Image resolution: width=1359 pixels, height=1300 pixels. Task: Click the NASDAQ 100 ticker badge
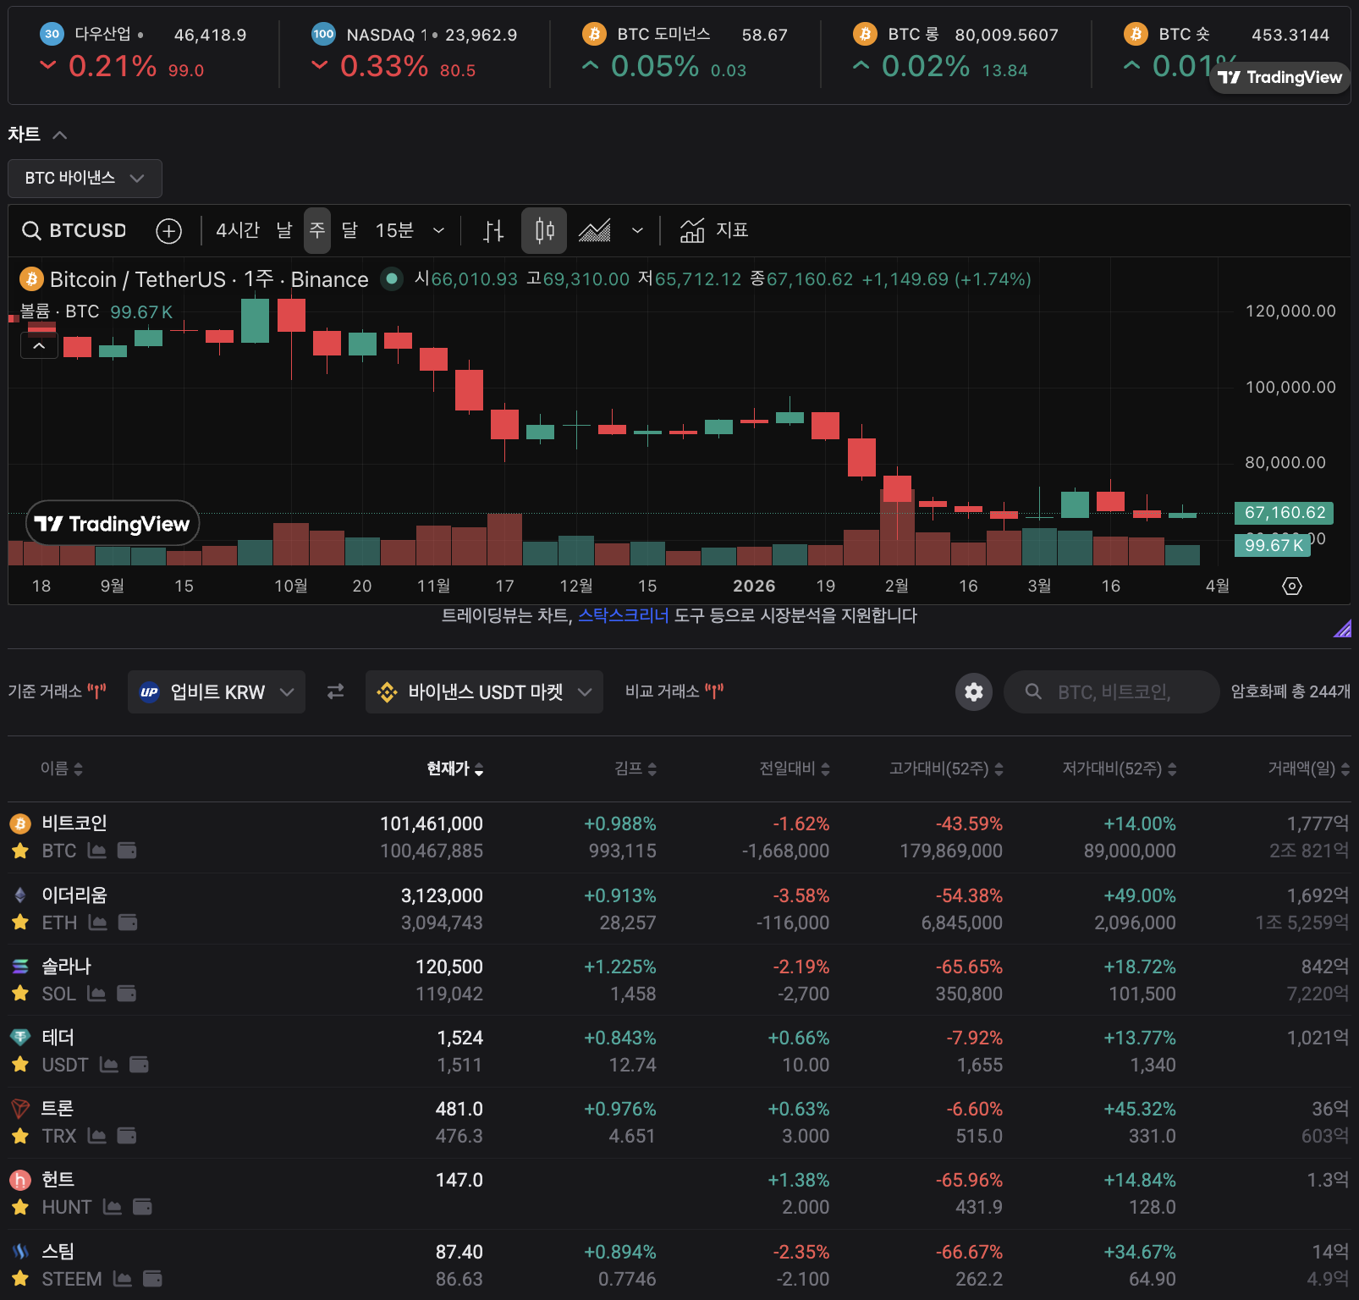(323, 34)
